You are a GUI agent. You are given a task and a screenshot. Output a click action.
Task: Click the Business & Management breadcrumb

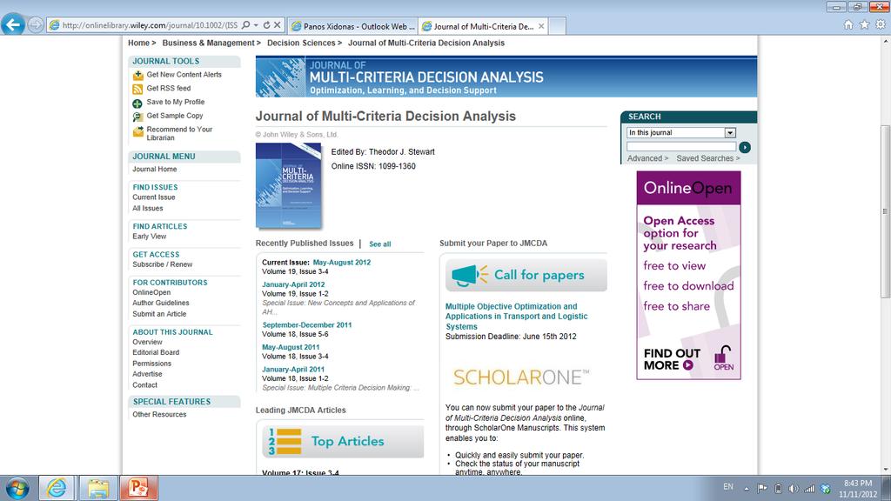tap(208, 43)
